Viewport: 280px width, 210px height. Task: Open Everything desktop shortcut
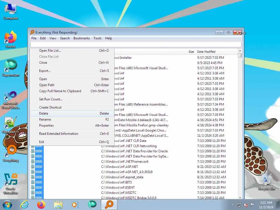tap(11, 154)
